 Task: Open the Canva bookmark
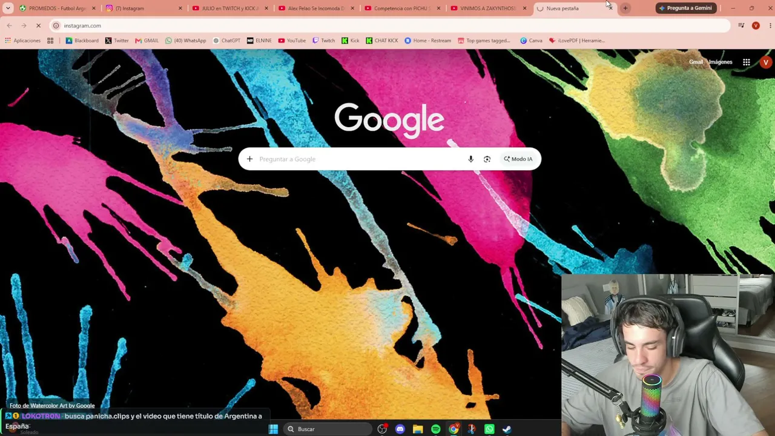tap(531, 41)
